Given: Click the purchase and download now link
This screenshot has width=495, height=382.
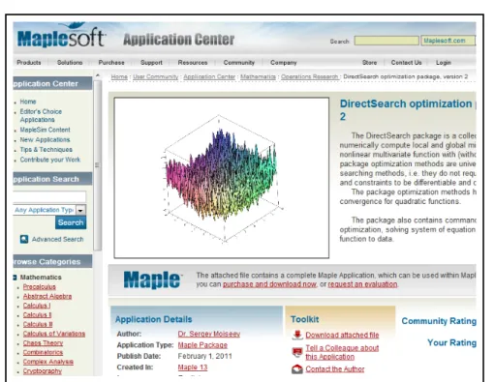Looking at the screenshot, I should point(269,284).
